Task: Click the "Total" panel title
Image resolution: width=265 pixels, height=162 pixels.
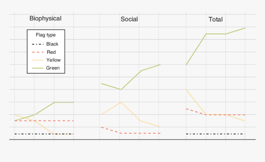Action: pos(215,19)
